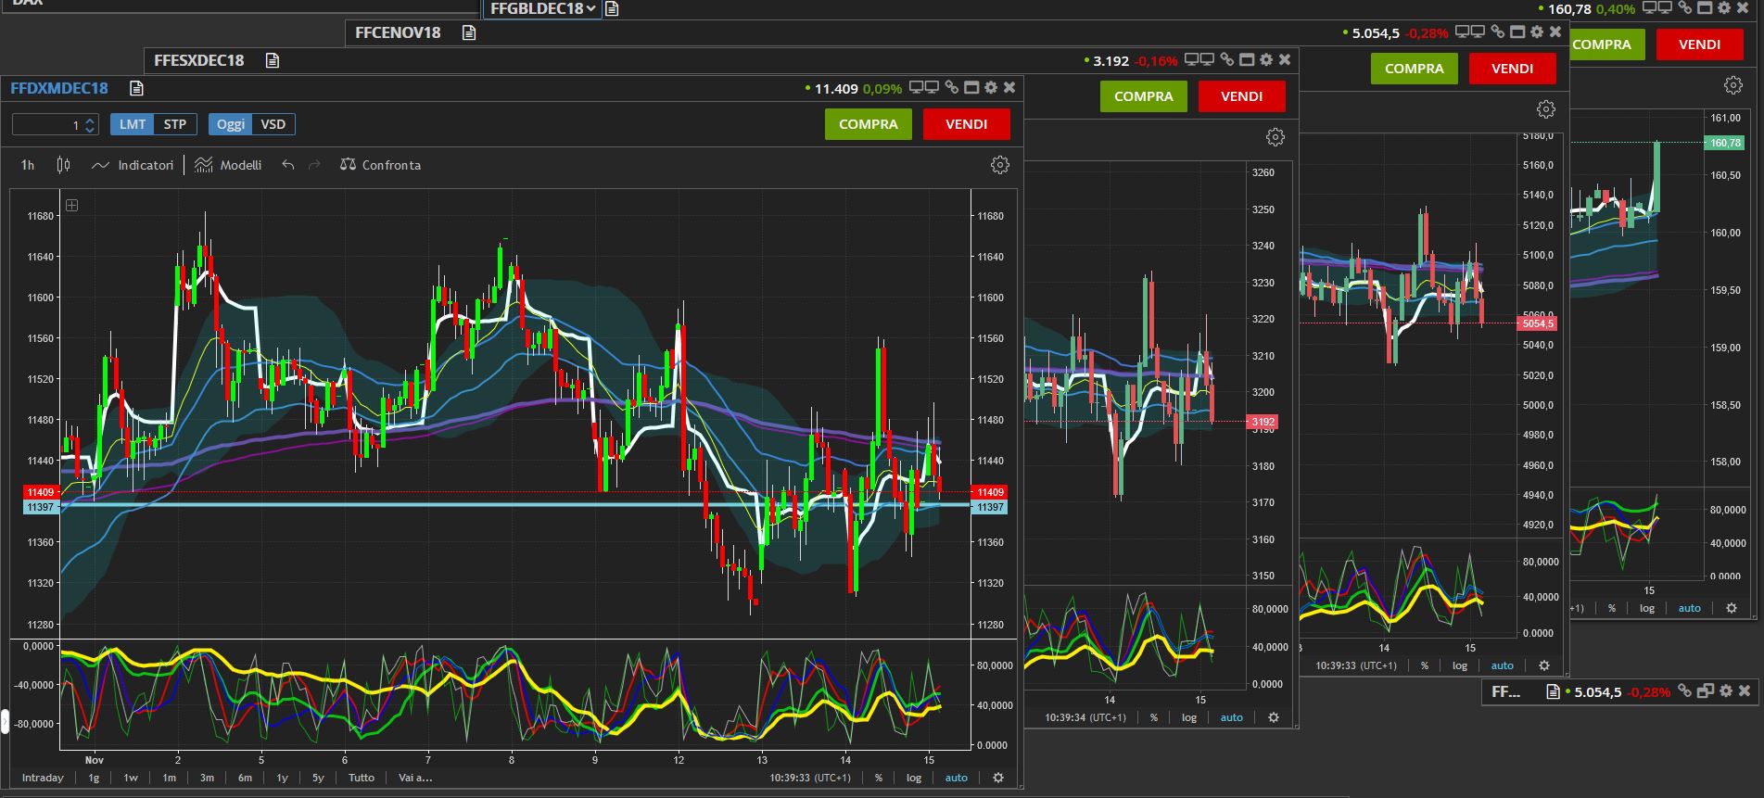Viewport: 1764px width, 798px height.
Task: Toggle percent scale on the FFGBLDEC18 chart
Action: [x=1612, y=608]
